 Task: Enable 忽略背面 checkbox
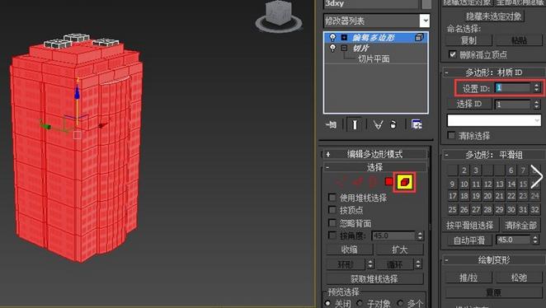coord(332,223)
